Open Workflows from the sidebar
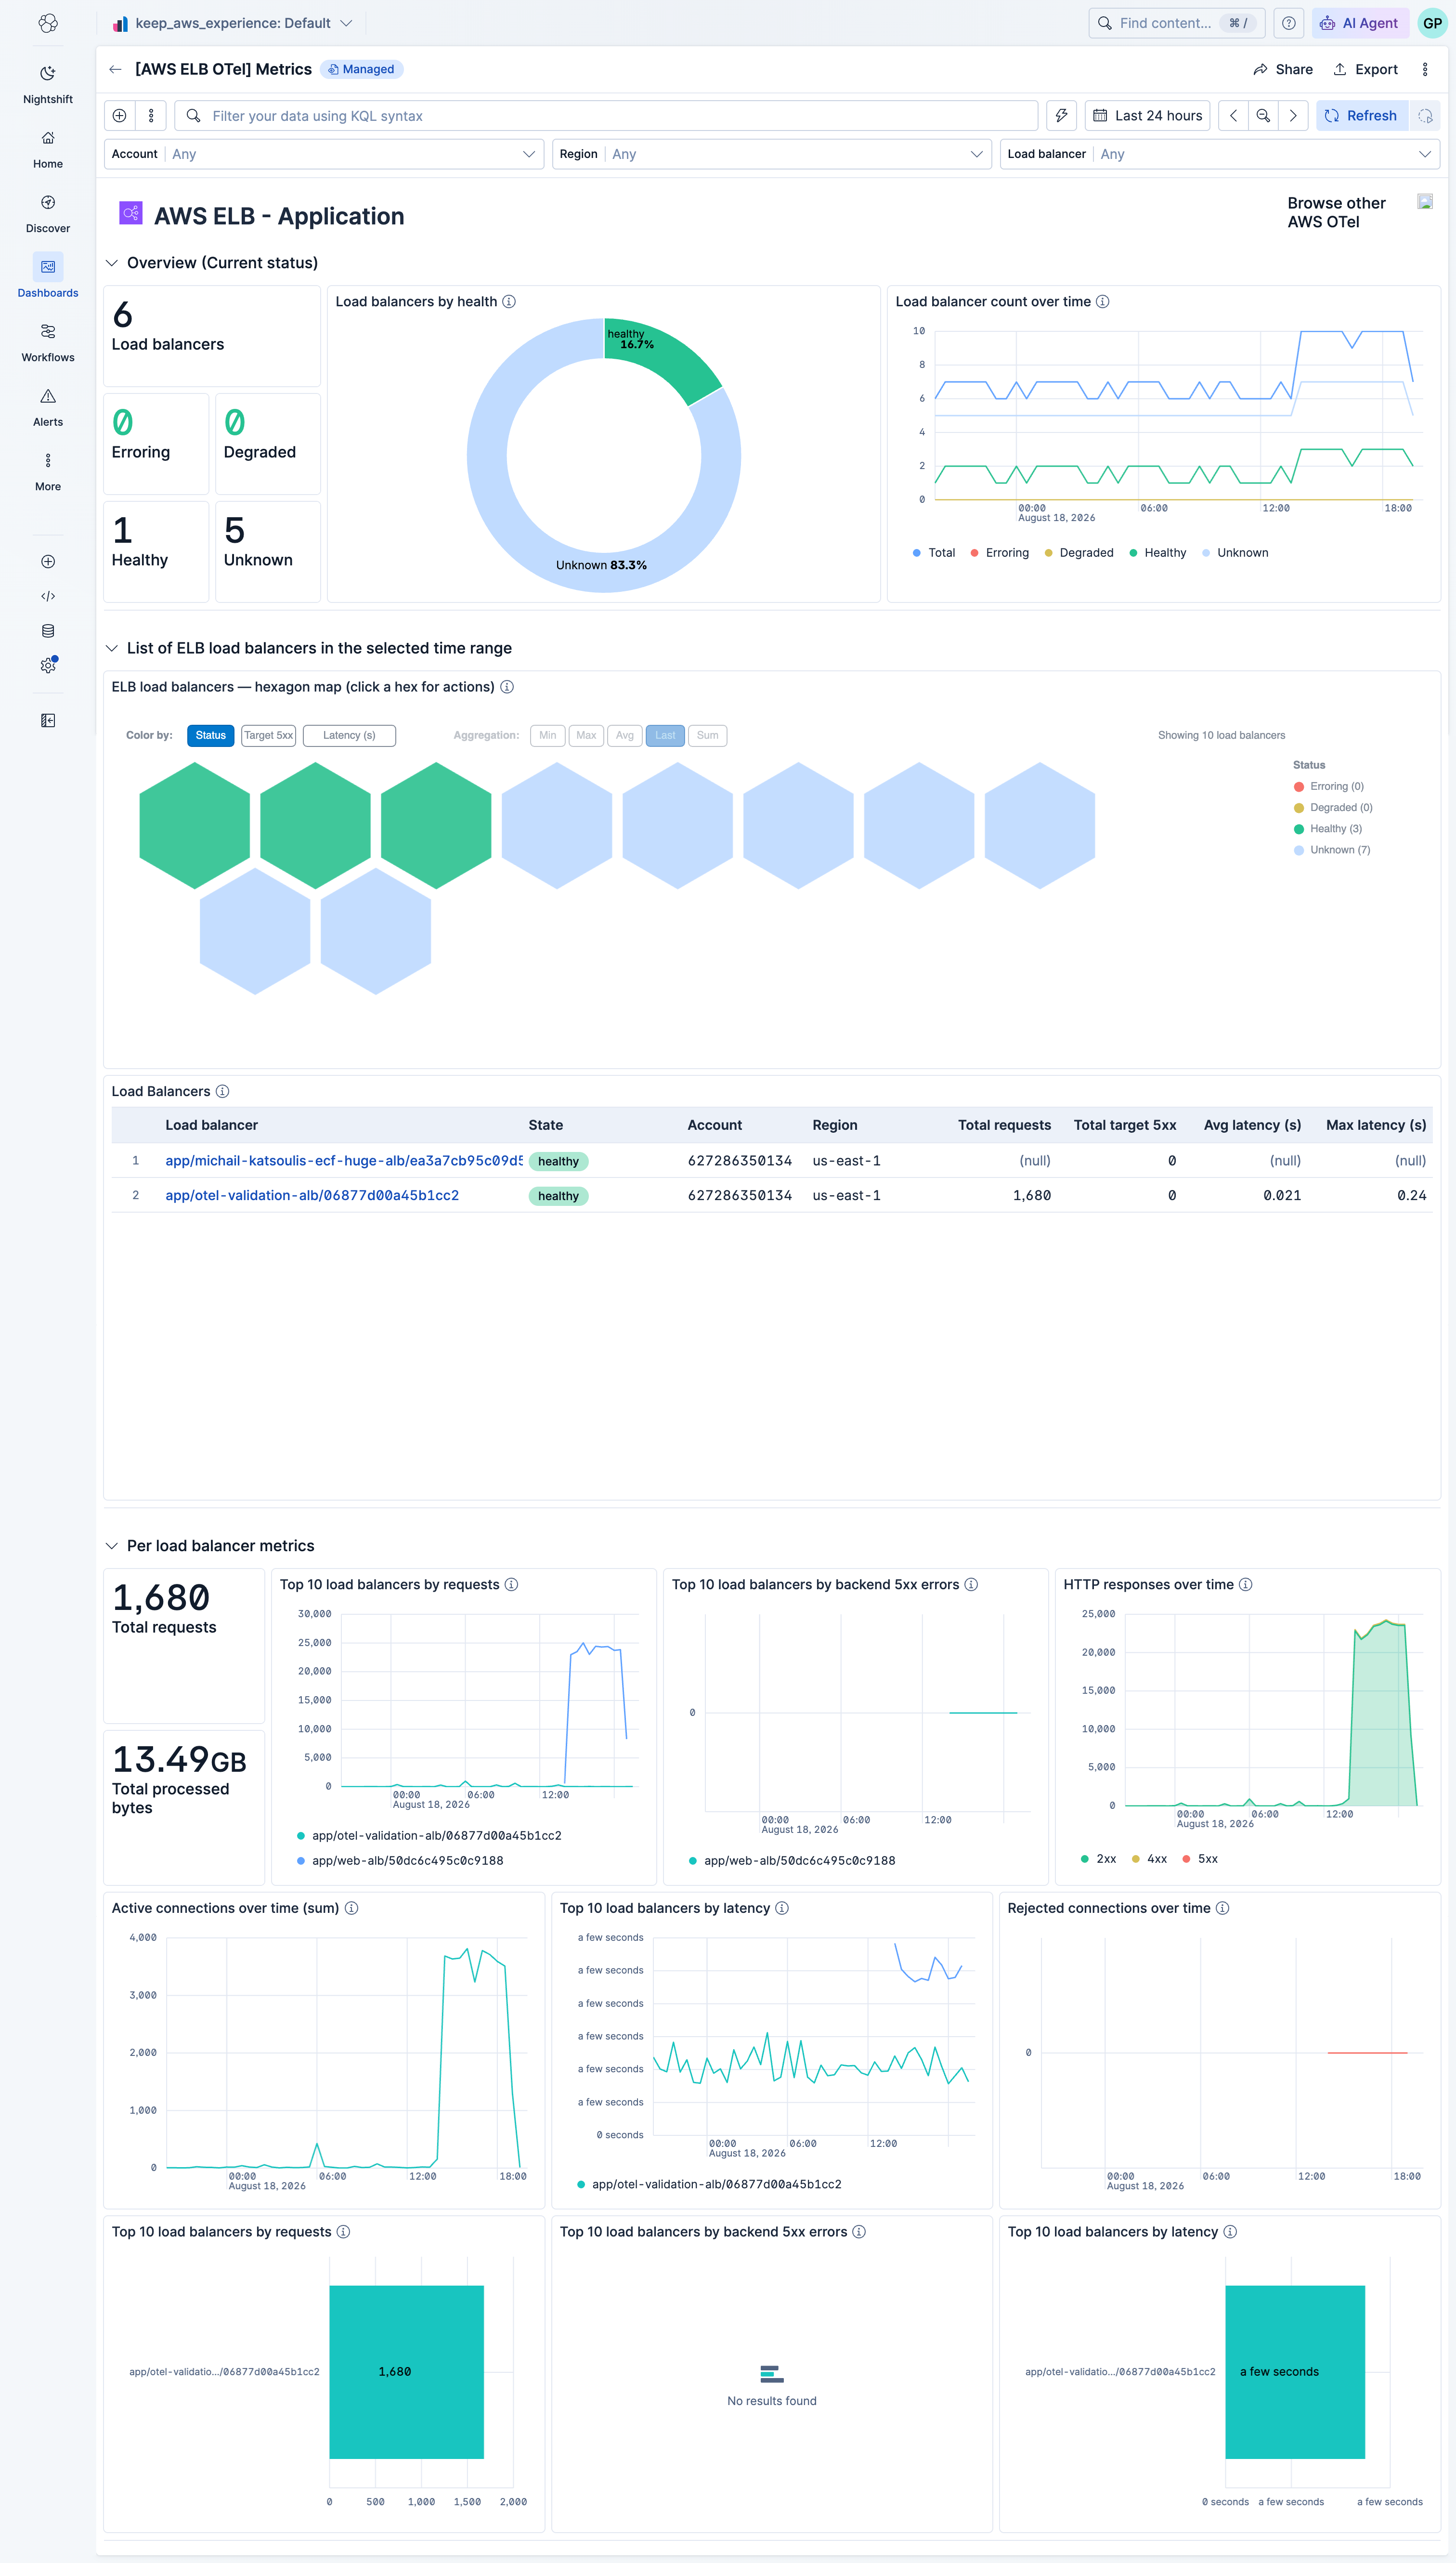1456x2563 pixels. (47, 342)
